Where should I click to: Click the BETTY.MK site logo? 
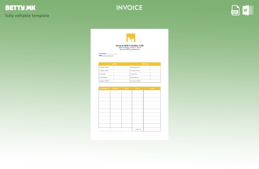click(20, 8)
